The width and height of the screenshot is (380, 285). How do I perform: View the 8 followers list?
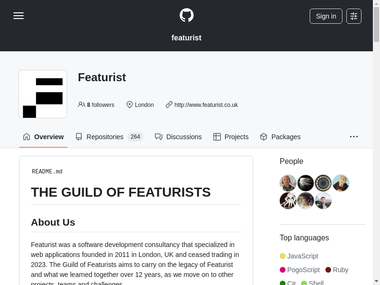coord(100,105)
